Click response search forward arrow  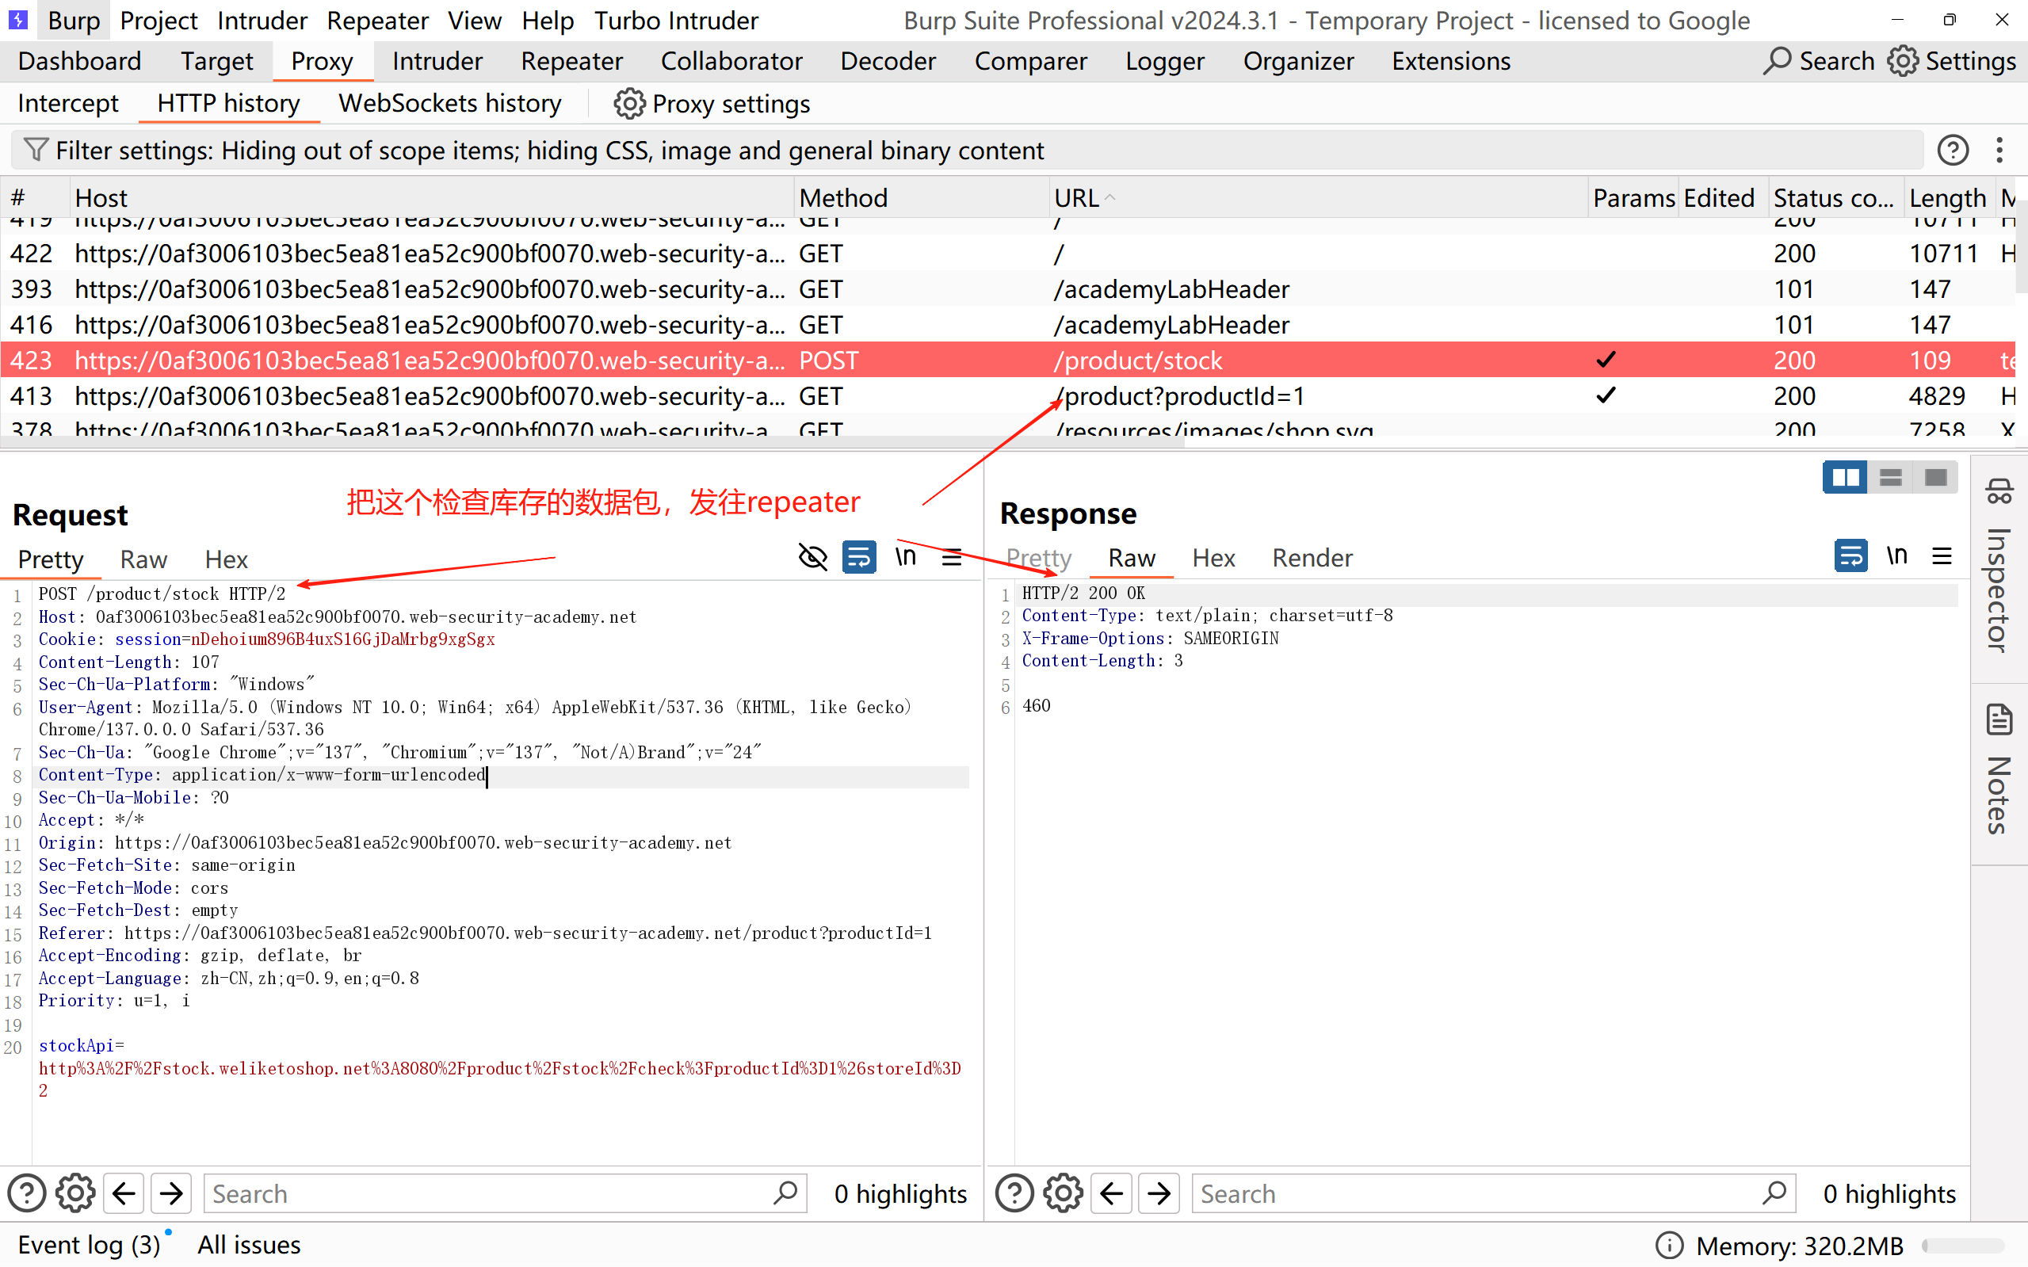click(x=1159, y=1193)
